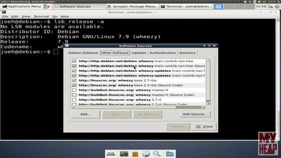Click the logout icon beside Applications Menu
The height and width of the screenshot is (158, 281).
point(47,7)
